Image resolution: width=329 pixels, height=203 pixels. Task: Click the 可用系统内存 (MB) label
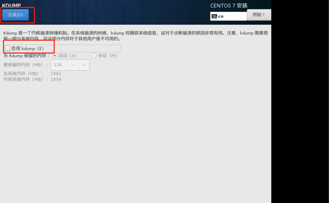(26, 79)
